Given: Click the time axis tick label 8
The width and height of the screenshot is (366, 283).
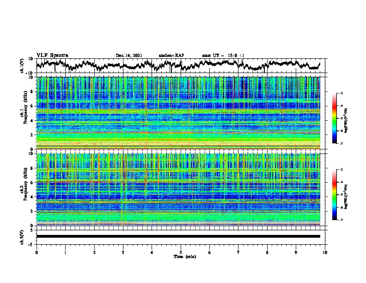Looking at the screenshot, I should [x=267, y=252].
